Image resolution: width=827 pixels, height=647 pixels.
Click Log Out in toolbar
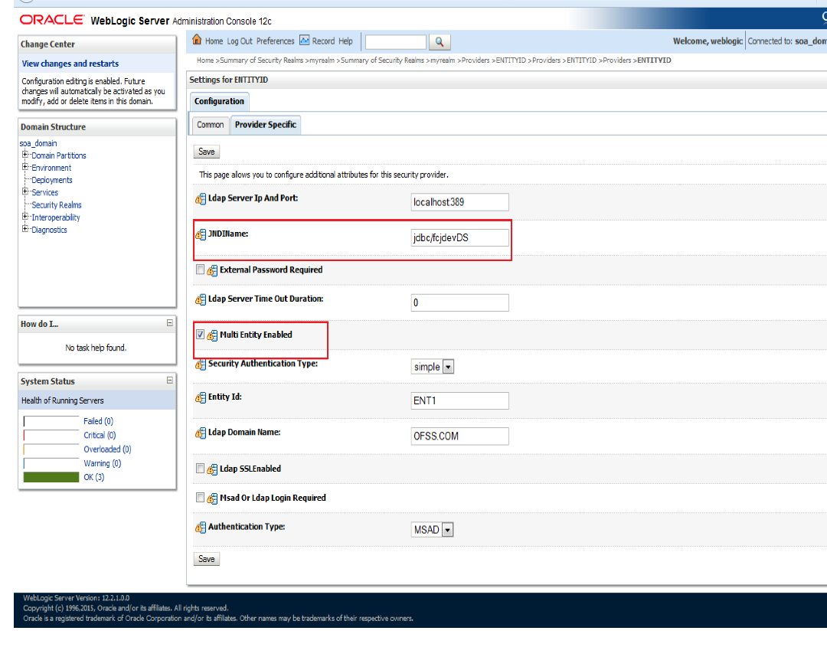(240, 41)
